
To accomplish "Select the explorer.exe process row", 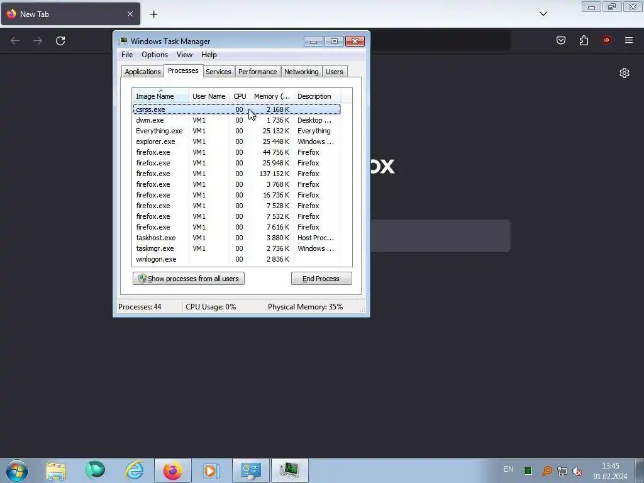I will pos(236,142).
